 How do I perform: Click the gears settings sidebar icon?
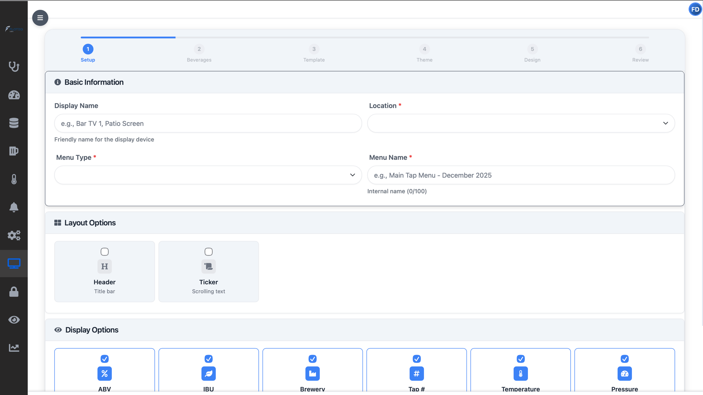point(14,235)
